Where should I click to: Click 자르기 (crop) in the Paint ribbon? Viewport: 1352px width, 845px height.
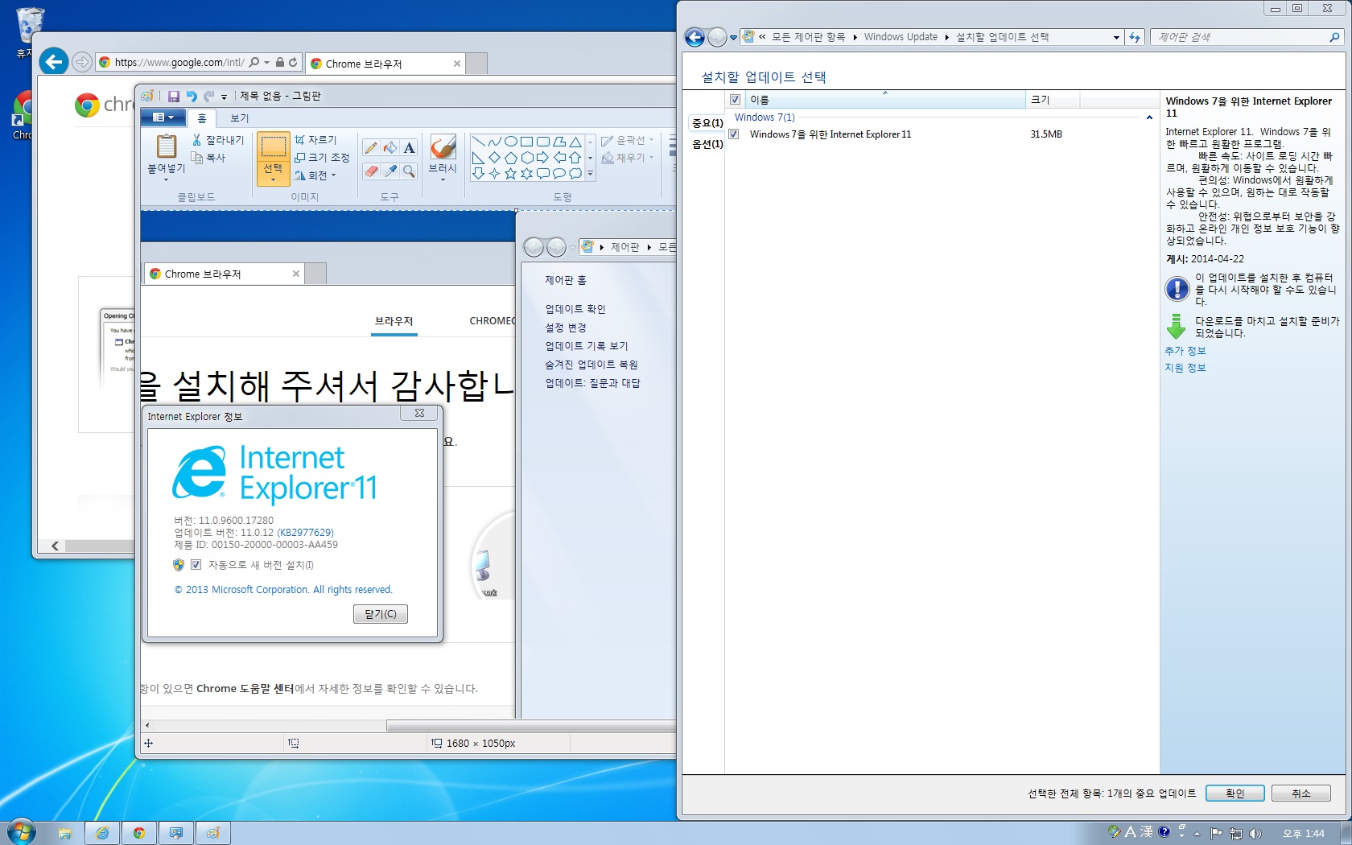(x=315, y=140)
